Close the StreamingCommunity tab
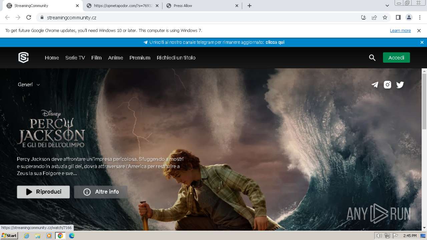The height and width of the screenshot is (240, 427). tap(77, 6)
